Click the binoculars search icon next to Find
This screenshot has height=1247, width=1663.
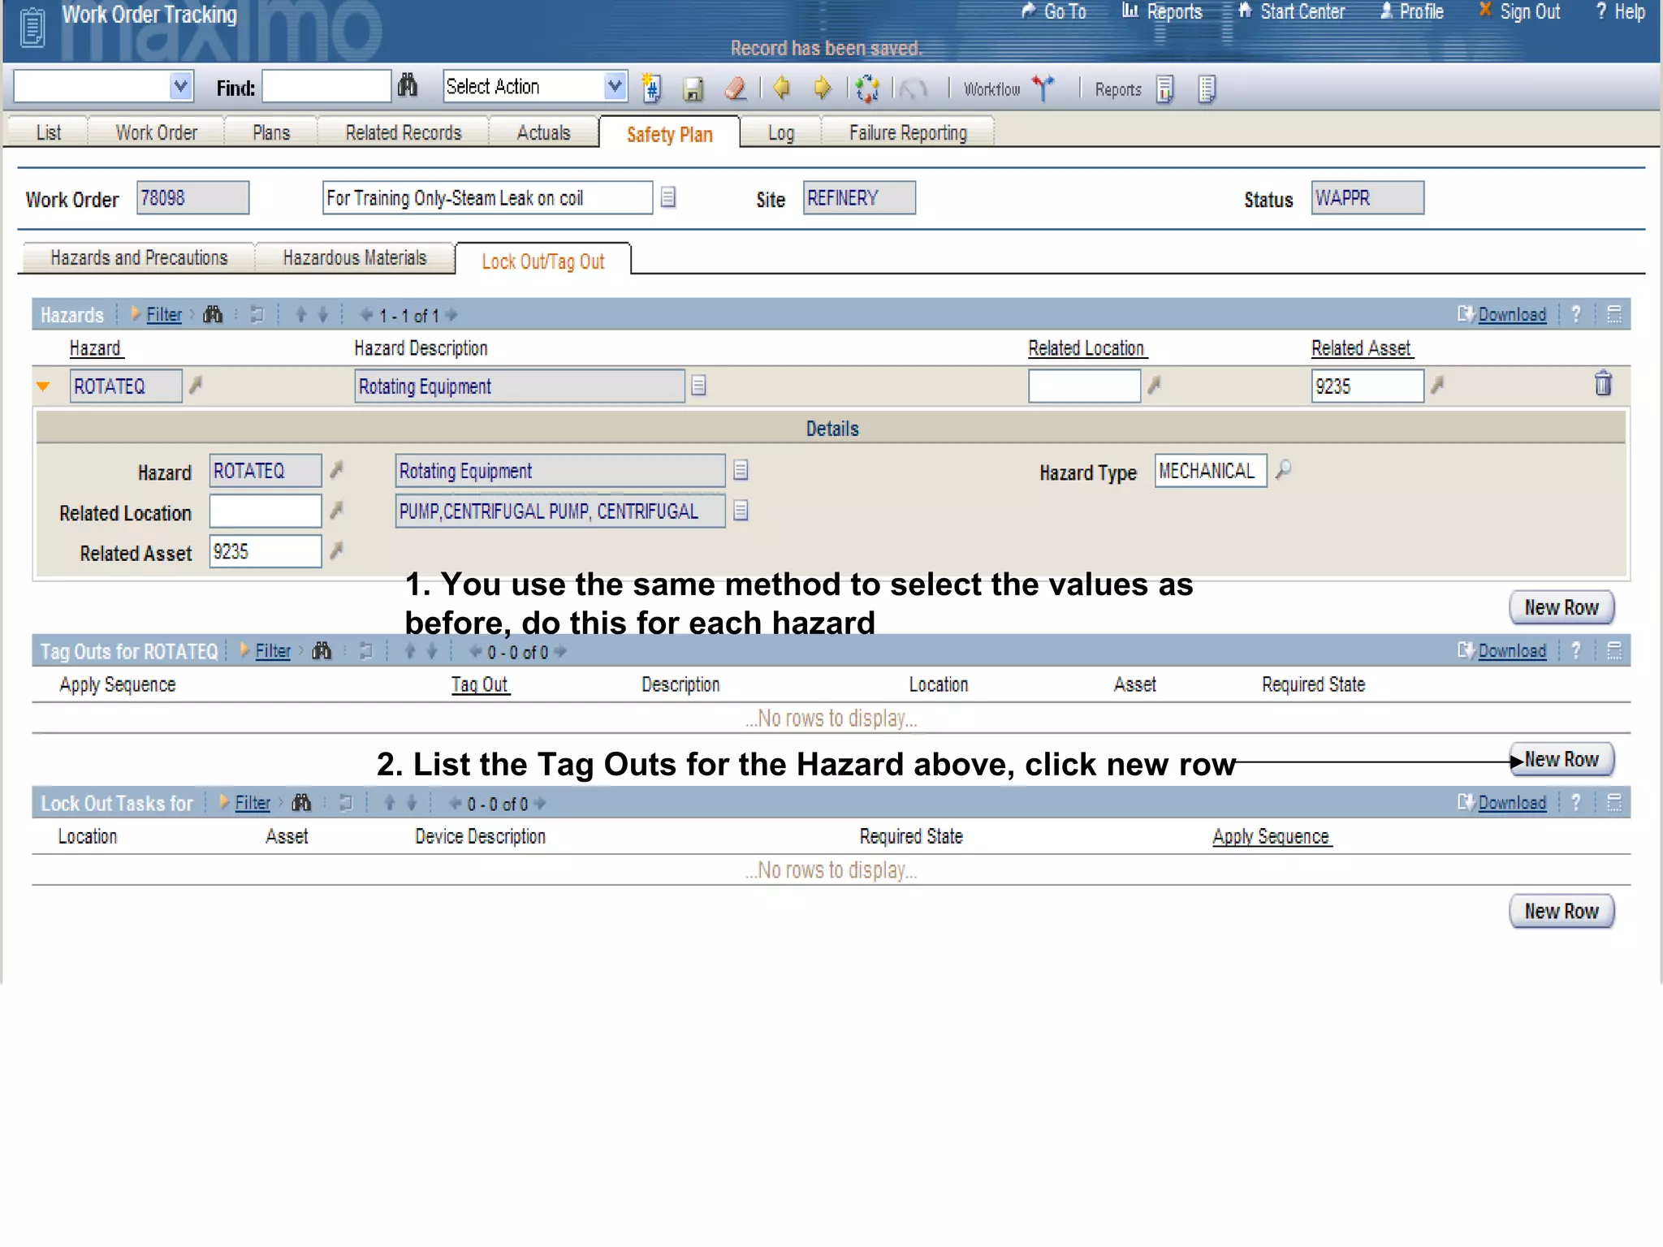pyautogui.click(x=408, y=86)
